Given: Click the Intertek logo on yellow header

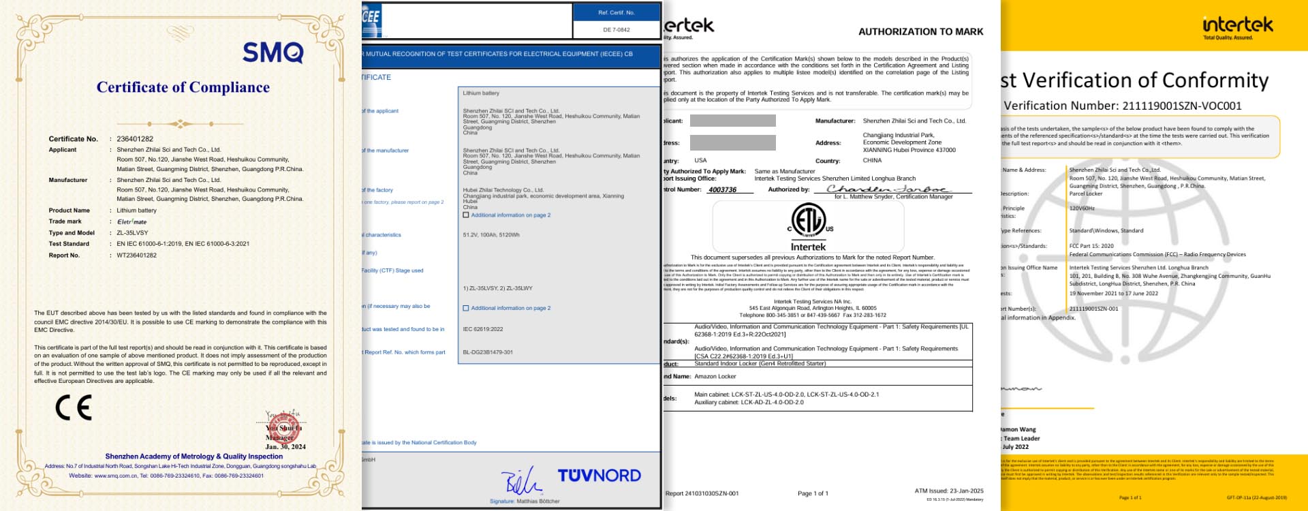Looking at the screenshot, I should pyautogui.click(x=1237, y=26).
